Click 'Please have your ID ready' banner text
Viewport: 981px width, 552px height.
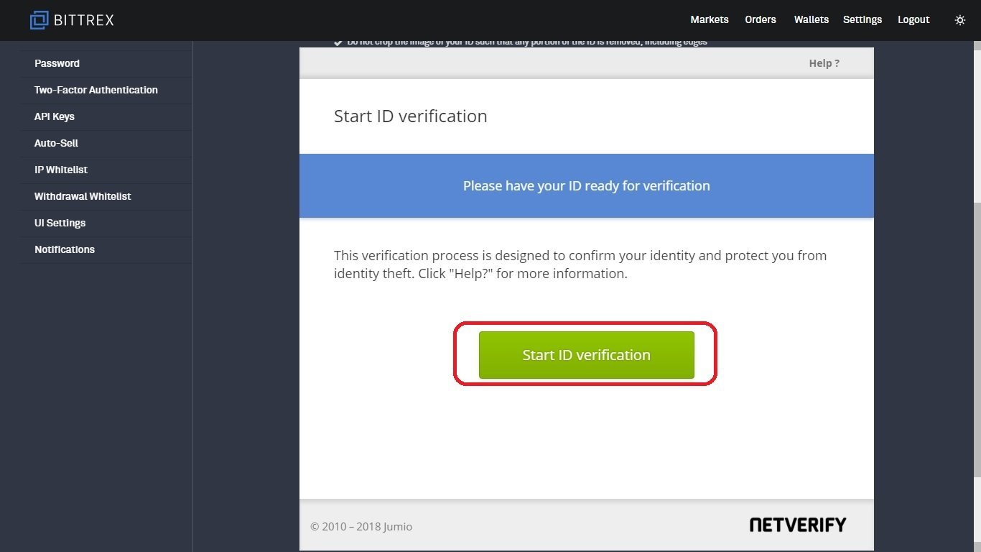tap(587, 185)
